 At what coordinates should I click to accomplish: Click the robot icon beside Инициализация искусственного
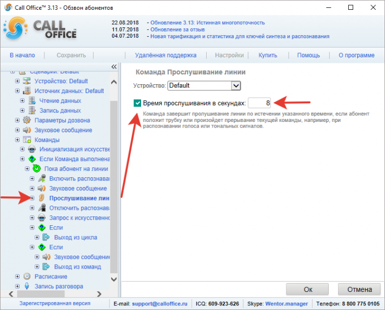[x=32, y=149]
